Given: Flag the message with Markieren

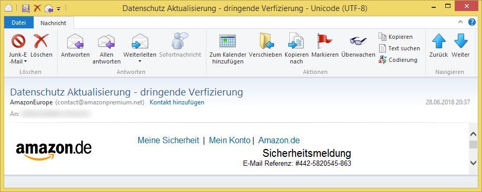Looking at the screenshot, I should [x=325, y=46].
